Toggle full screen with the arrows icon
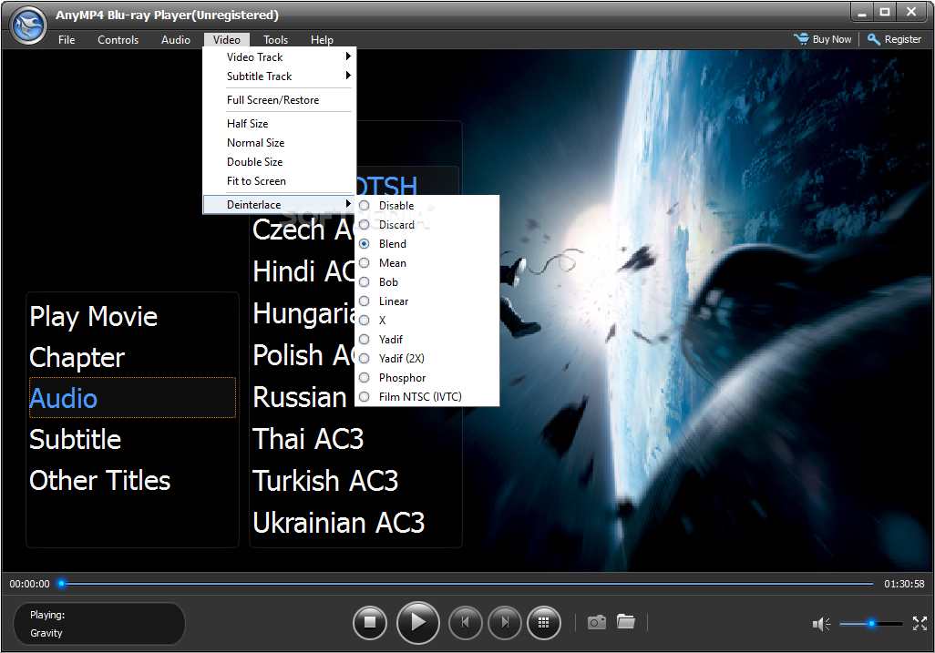This screenshot has width=935, height=653. pos(920,623)
